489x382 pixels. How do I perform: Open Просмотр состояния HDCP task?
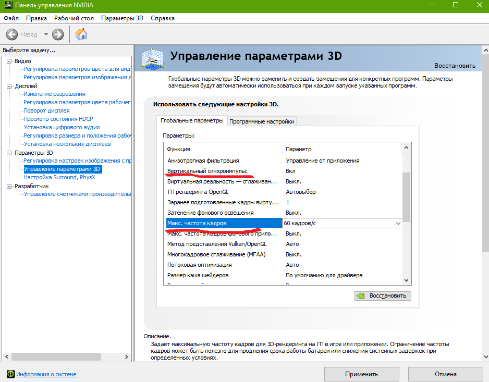click(58, 119)
